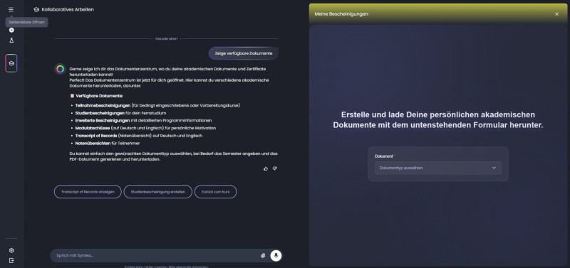The image size is (570, 268).
Task: Expand the document type chevron arrow
Action: pyautogui.click(x=494, y=168)
